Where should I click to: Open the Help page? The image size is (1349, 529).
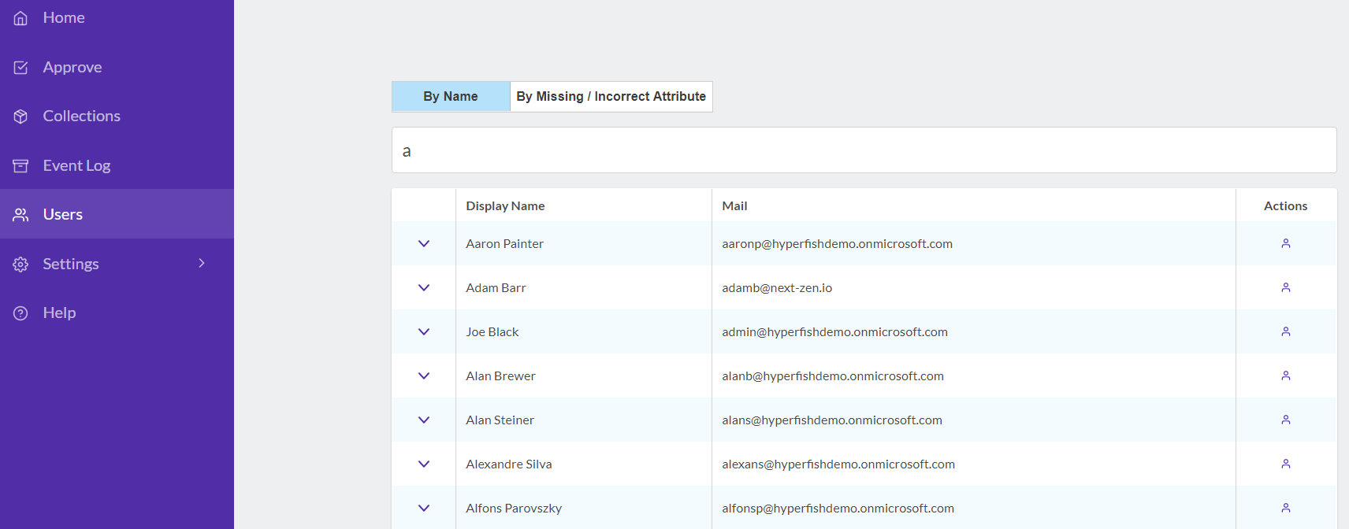pos(117,313)
